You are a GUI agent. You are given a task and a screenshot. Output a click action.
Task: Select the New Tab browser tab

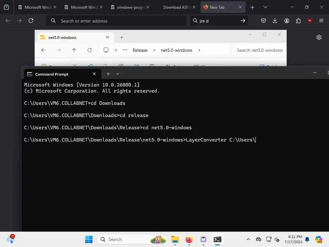pos(223,7)
